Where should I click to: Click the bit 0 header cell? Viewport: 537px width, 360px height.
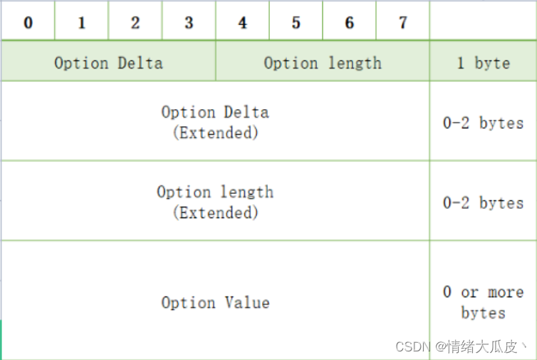pos(28,22)
